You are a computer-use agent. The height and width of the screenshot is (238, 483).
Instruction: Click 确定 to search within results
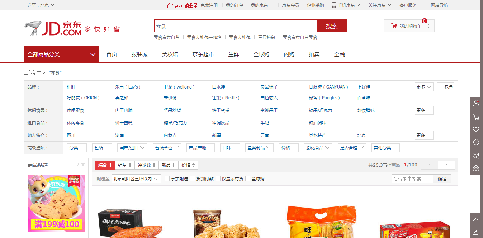click(442, 179)
